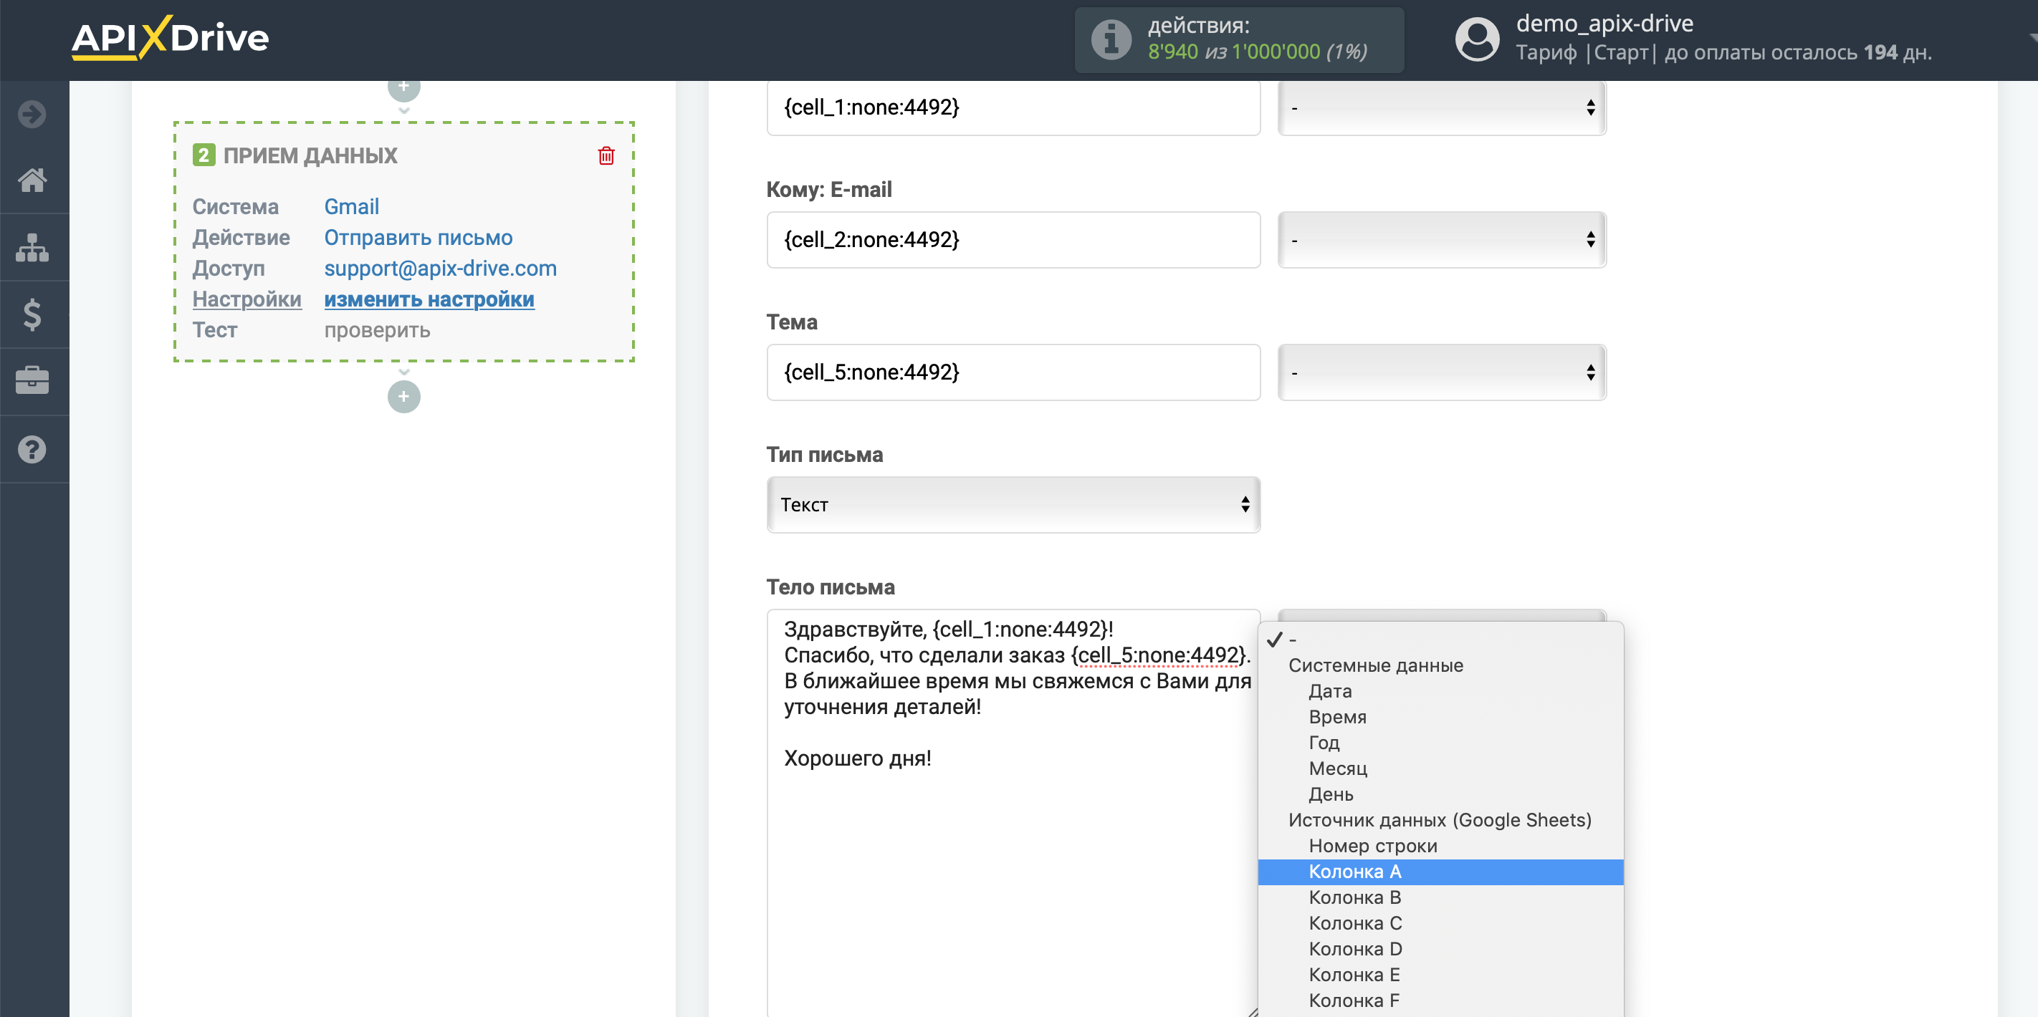Open the help question mark icon
2038x1017 pixels.
click(32, 449)
